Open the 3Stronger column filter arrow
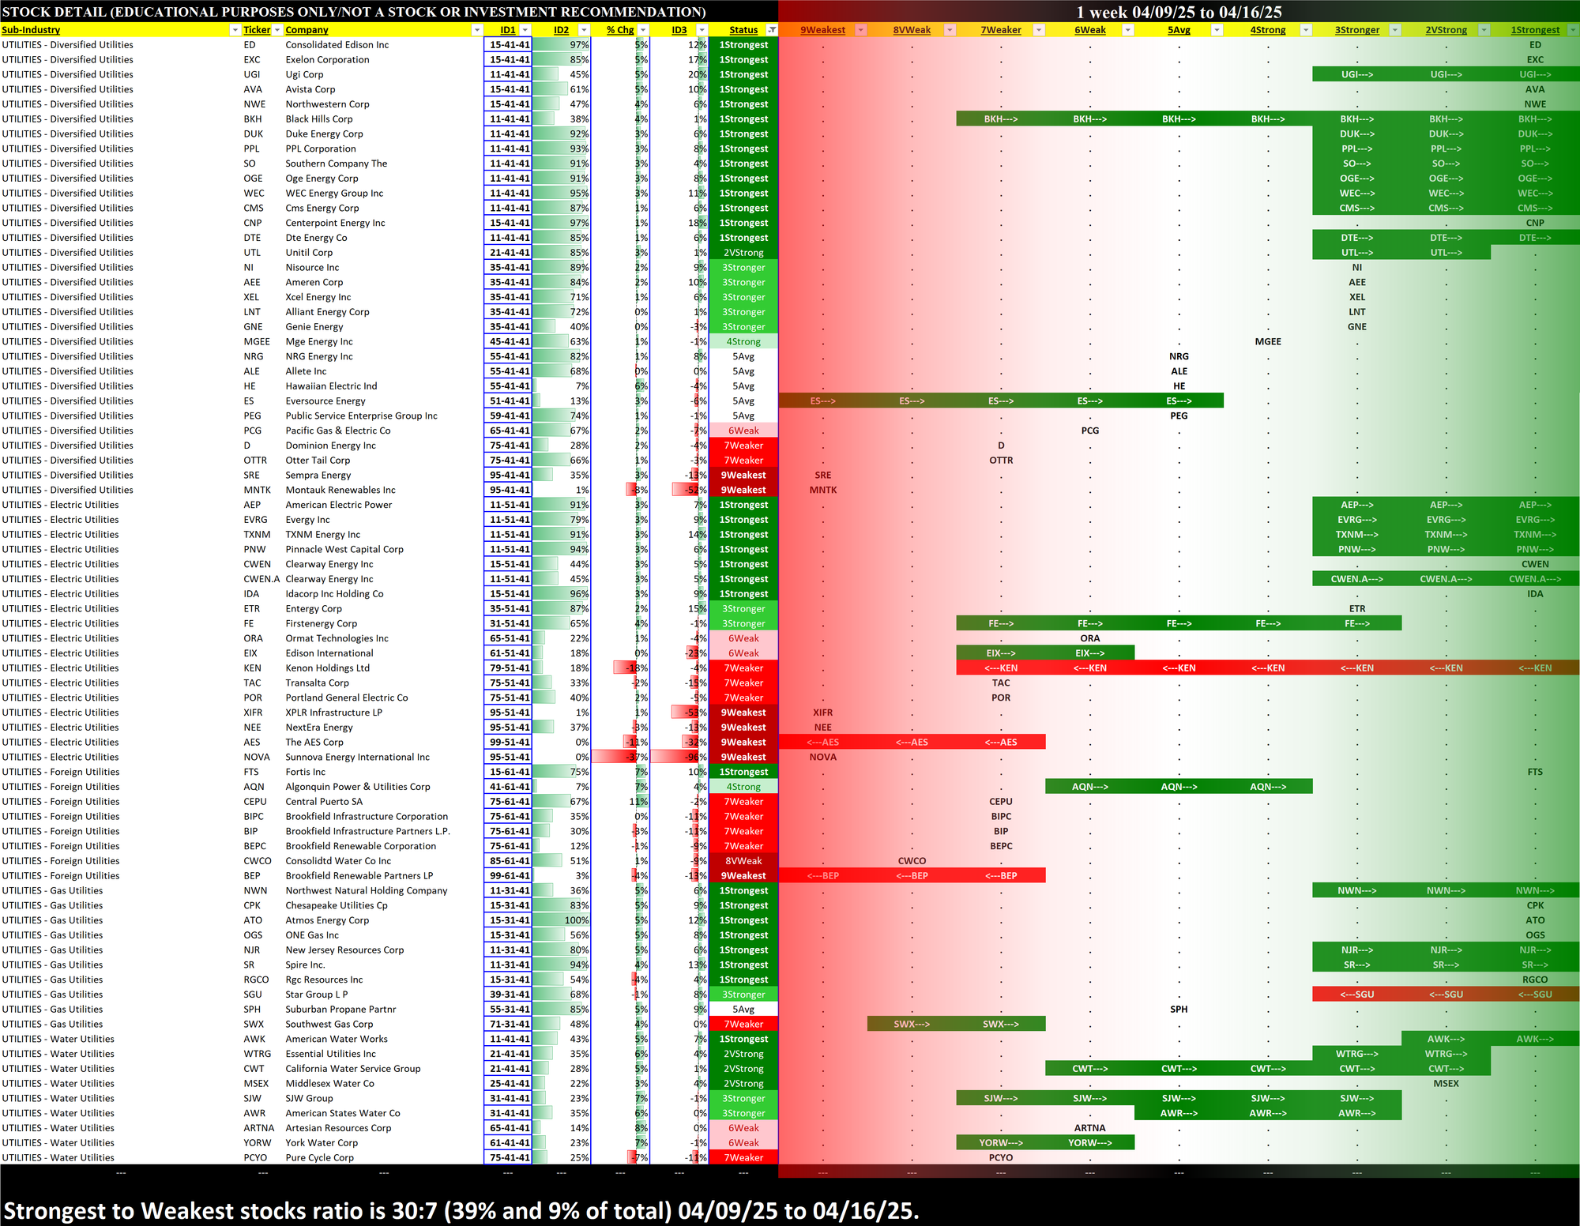 [1394, 30]
